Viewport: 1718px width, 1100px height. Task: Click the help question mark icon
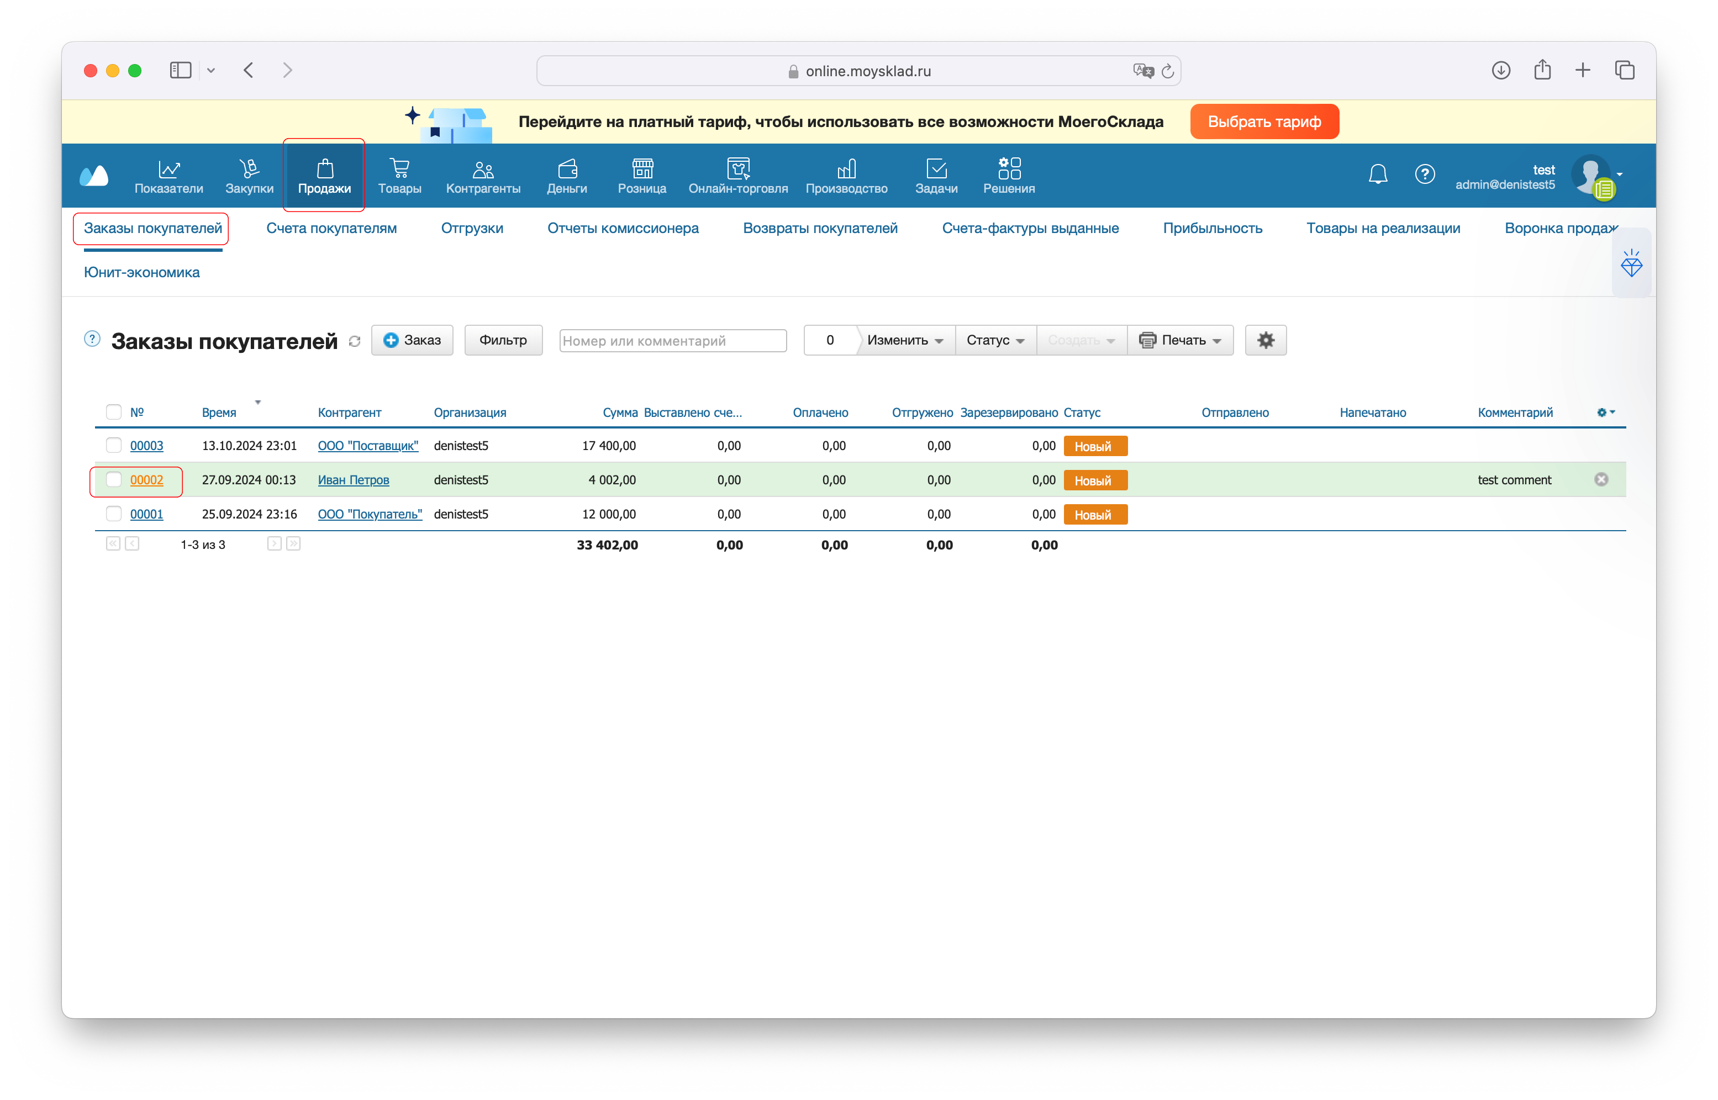click(x=1425, y=173)
